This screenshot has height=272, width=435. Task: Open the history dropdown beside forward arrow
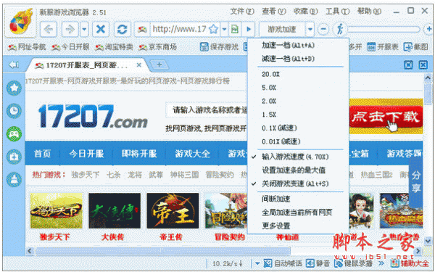click(x=84, y=29)
